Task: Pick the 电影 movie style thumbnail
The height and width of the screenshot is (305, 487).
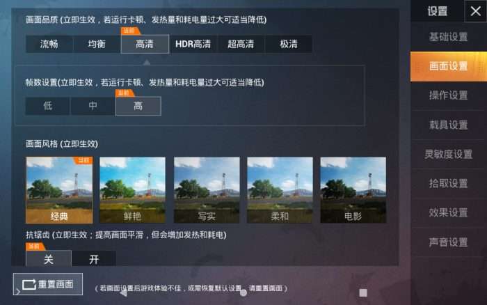Action: 353,190
